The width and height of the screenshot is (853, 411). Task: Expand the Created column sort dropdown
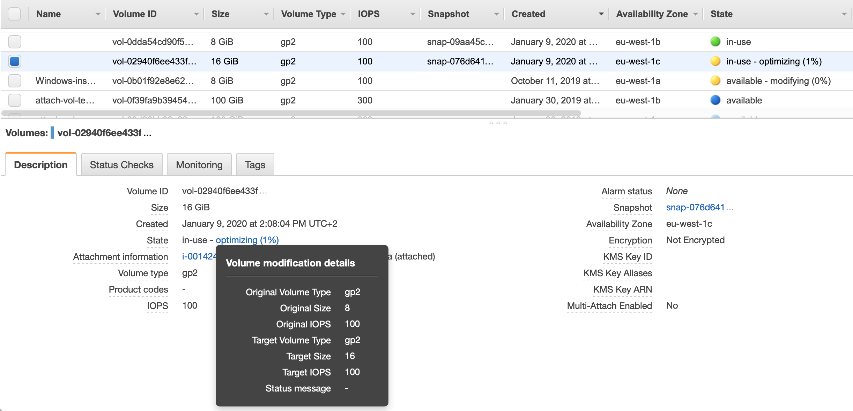tap(601, 14)
